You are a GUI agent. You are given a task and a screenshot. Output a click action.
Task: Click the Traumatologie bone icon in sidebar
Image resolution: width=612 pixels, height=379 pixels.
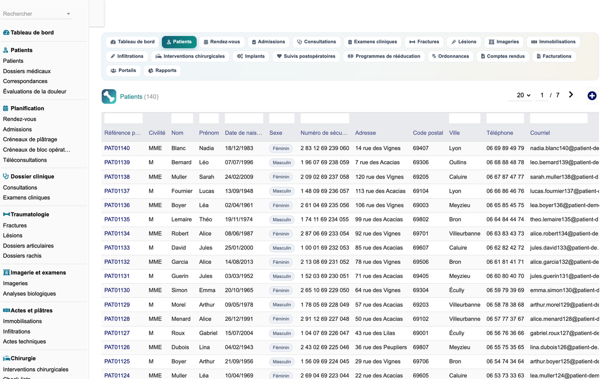(6, 214)
